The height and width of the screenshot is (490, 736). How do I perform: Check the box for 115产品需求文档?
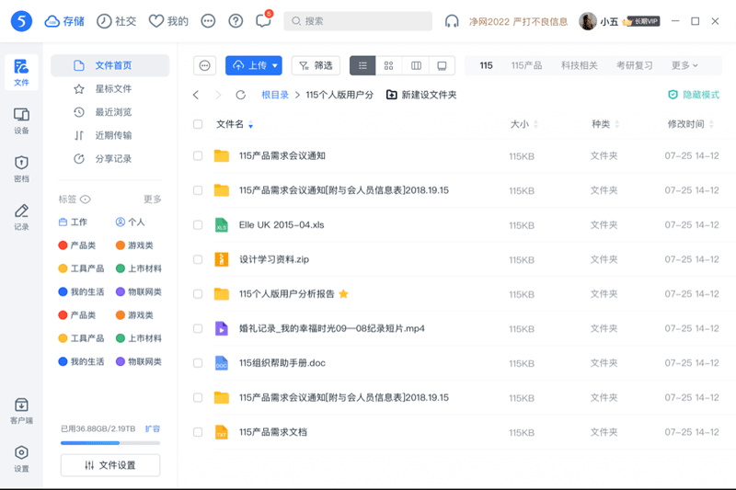click(x=198, y=432)
